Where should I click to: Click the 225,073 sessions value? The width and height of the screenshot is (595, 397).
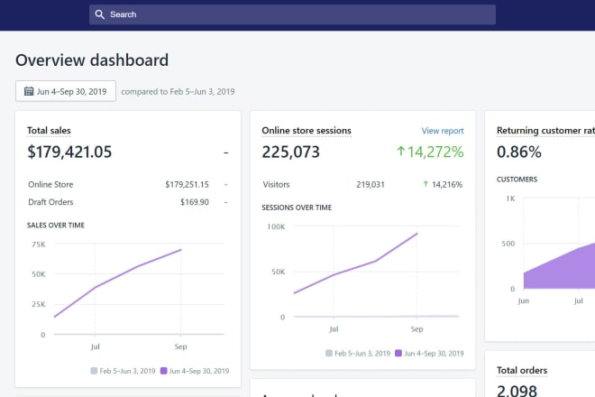tap(290, 152)
